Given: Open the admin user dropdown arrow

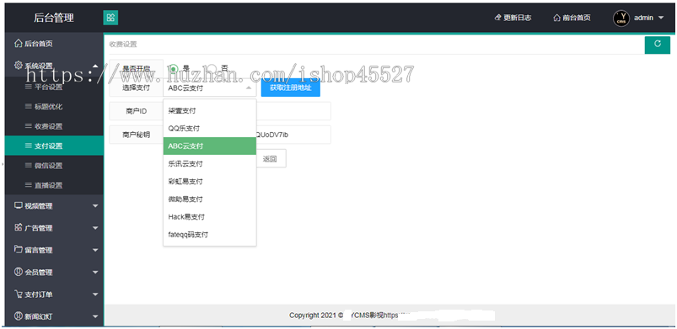Looking at the screenshot, I should tap(661, 19).
